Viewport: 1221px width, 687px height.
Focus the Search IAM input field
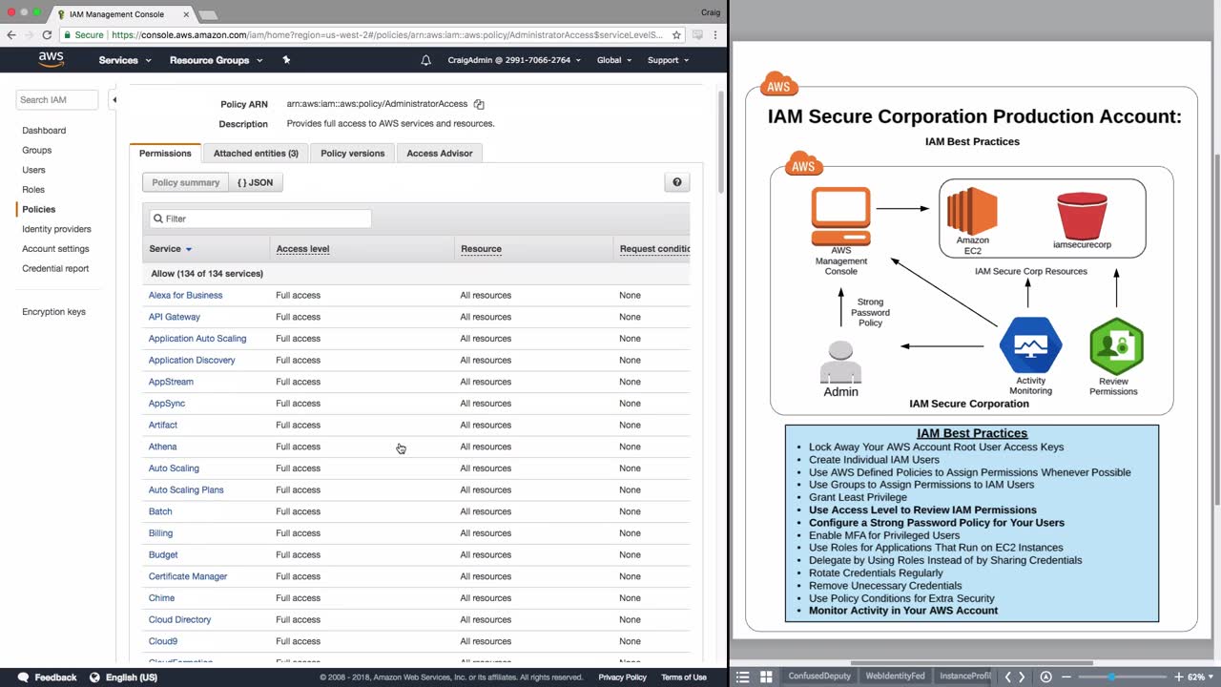click(57, 99)
